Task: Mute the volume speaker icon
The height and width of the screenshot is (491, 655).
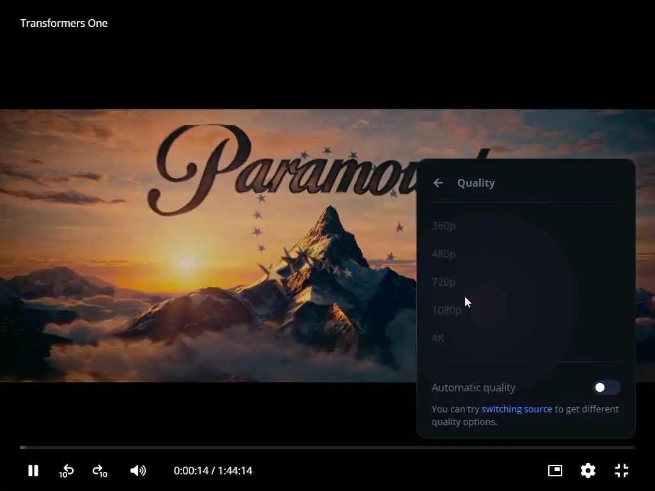Action: coord(138,471)
